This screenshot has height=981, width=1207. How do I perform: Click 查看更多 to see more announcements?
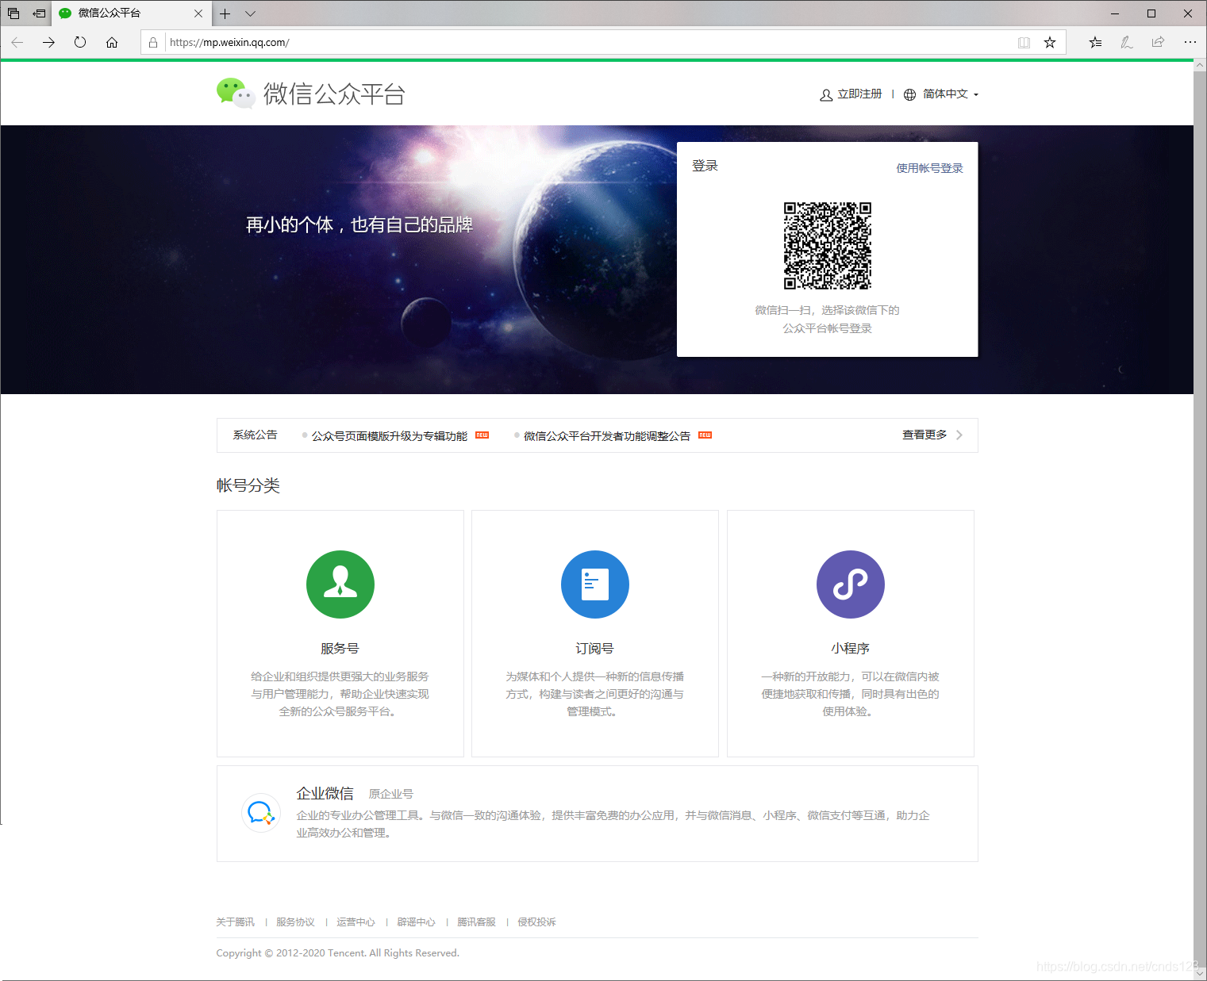[924, 435]
